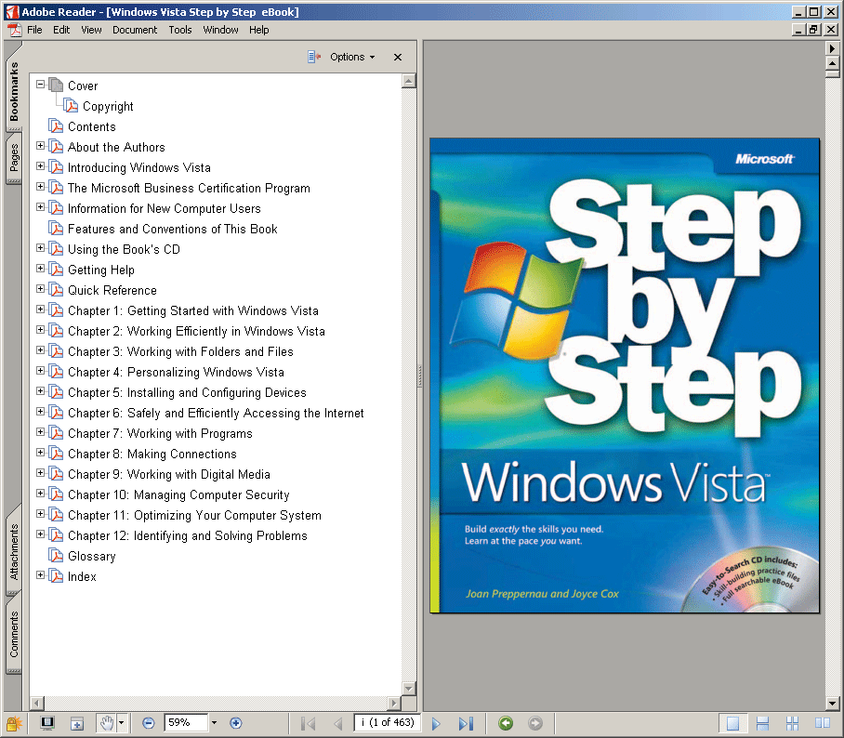
Task: Expand the About the Authors bookmark
Action: (x=40, y=145)
